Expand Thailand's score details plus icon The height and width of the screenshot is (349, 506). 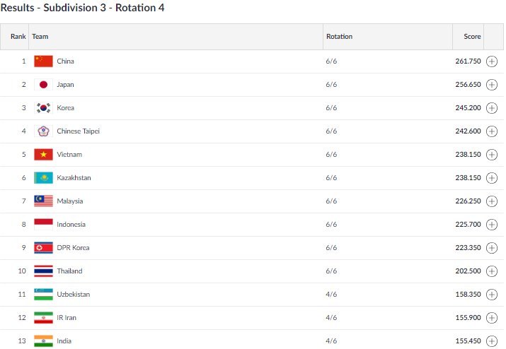click(493, 271)
